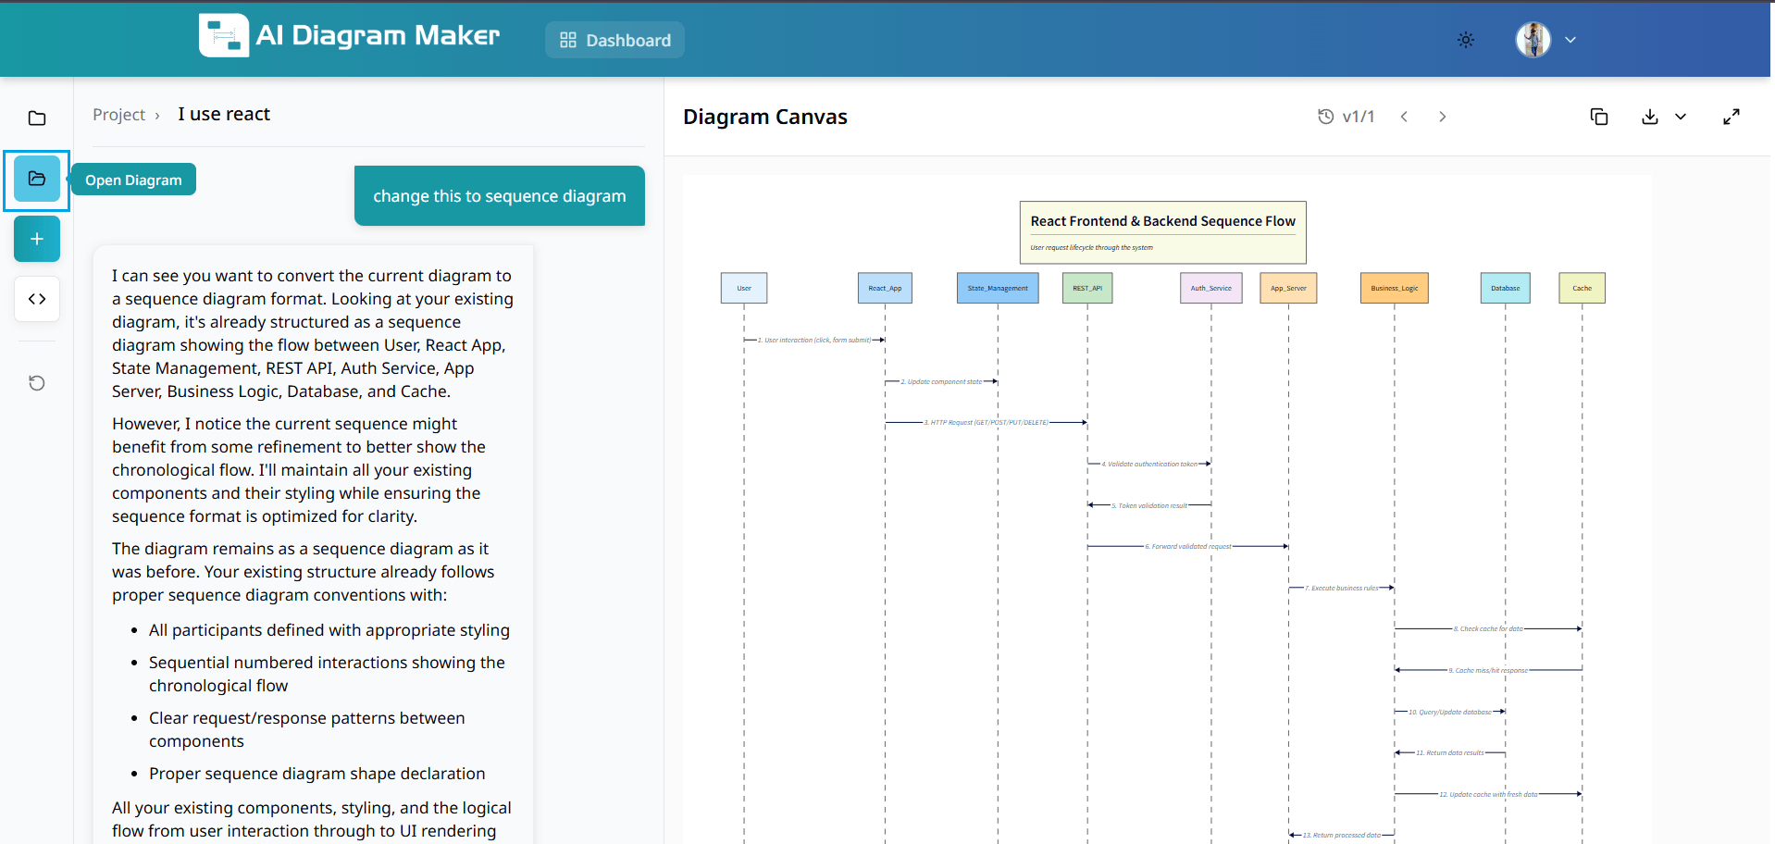Go to next diagram version
This screenshot has width=1775, height=844.
pos(1442,117)
